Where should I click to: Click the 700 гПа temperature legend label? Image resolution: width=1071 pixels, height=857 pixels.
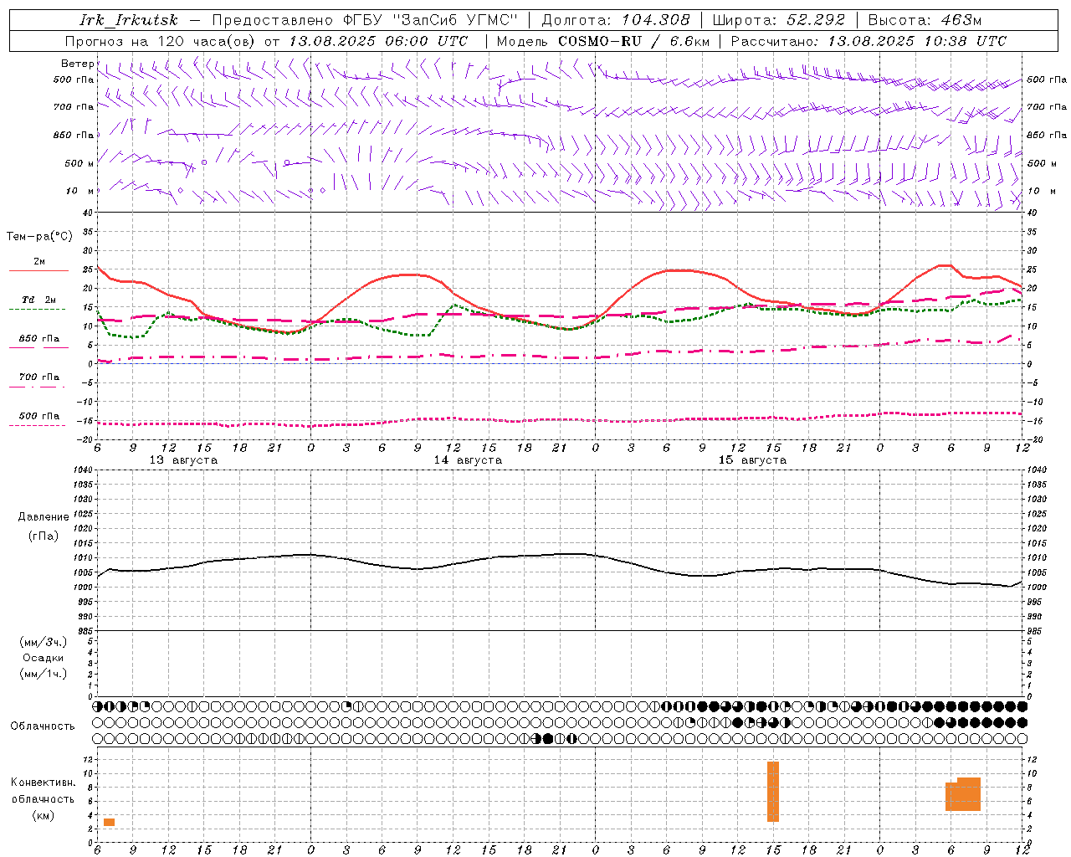click(x=39, y=377)
